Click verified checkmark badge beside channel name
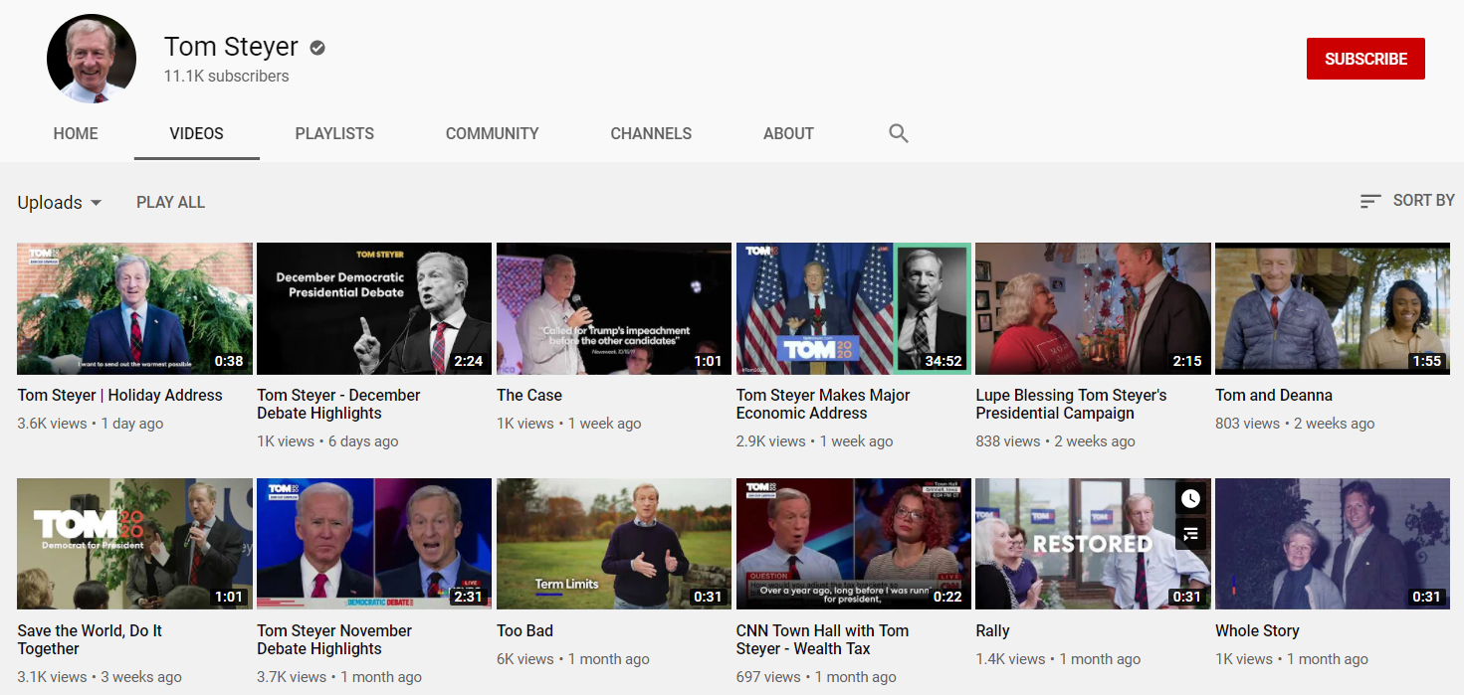The height and width of the screenshot is (695, 1464). click(317, 48)
